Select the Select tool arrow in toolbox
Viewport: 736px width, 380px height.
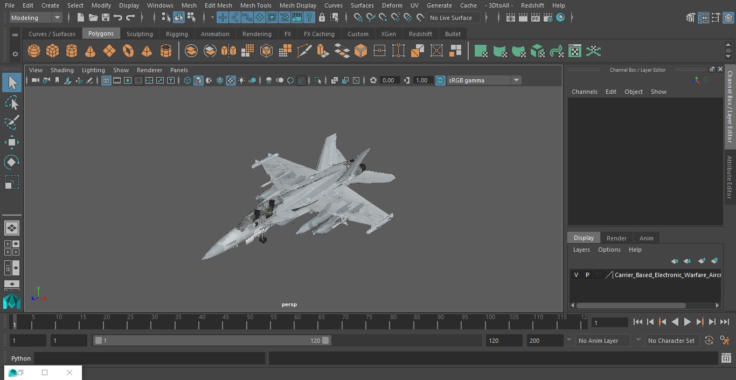point(12,82)
